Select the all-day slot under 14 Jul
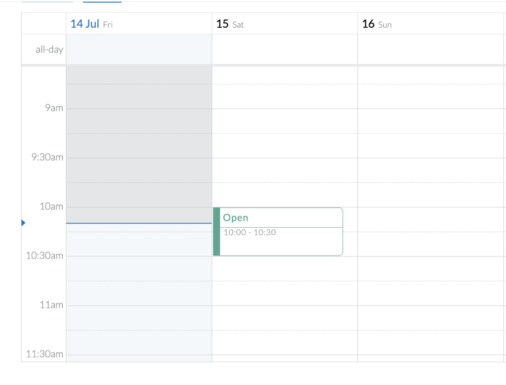Screen dimensions: 506x385 (x=138, y=49)
